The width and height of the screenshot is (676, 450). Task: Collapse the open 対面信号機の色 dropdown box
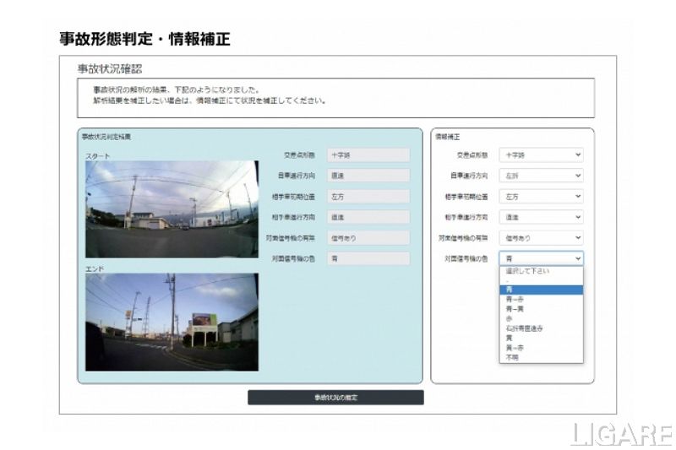tap(541, 258)
